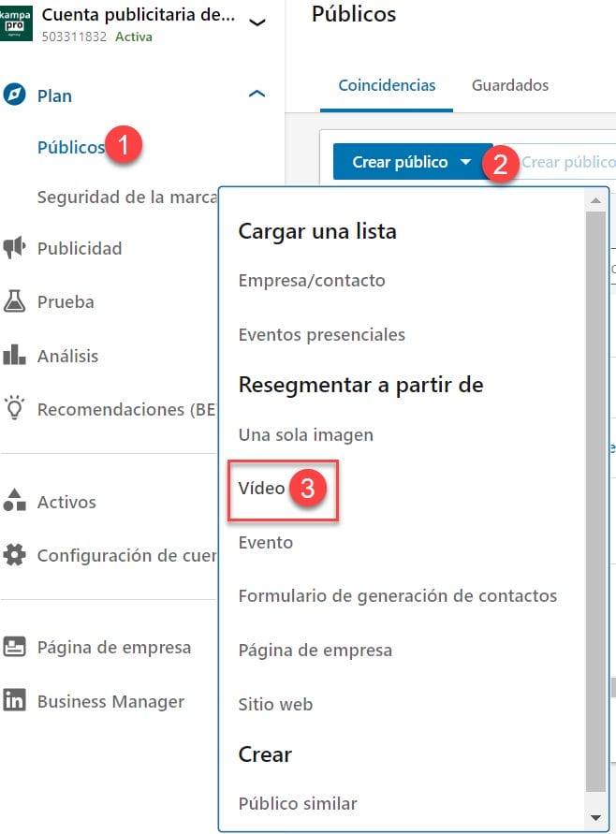Click the Análisis bar chart icon

(14, 355)
